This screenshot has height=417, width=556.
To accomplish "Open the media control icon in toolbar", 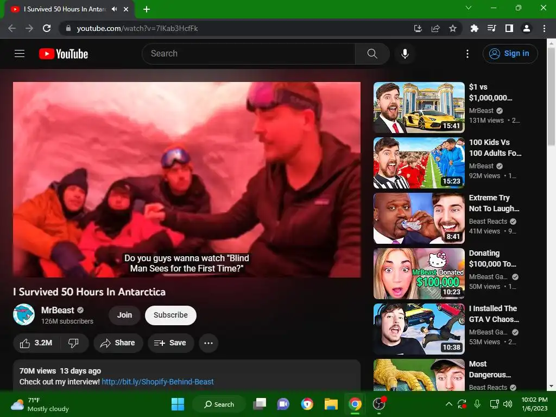I will (x=492, y=28).
